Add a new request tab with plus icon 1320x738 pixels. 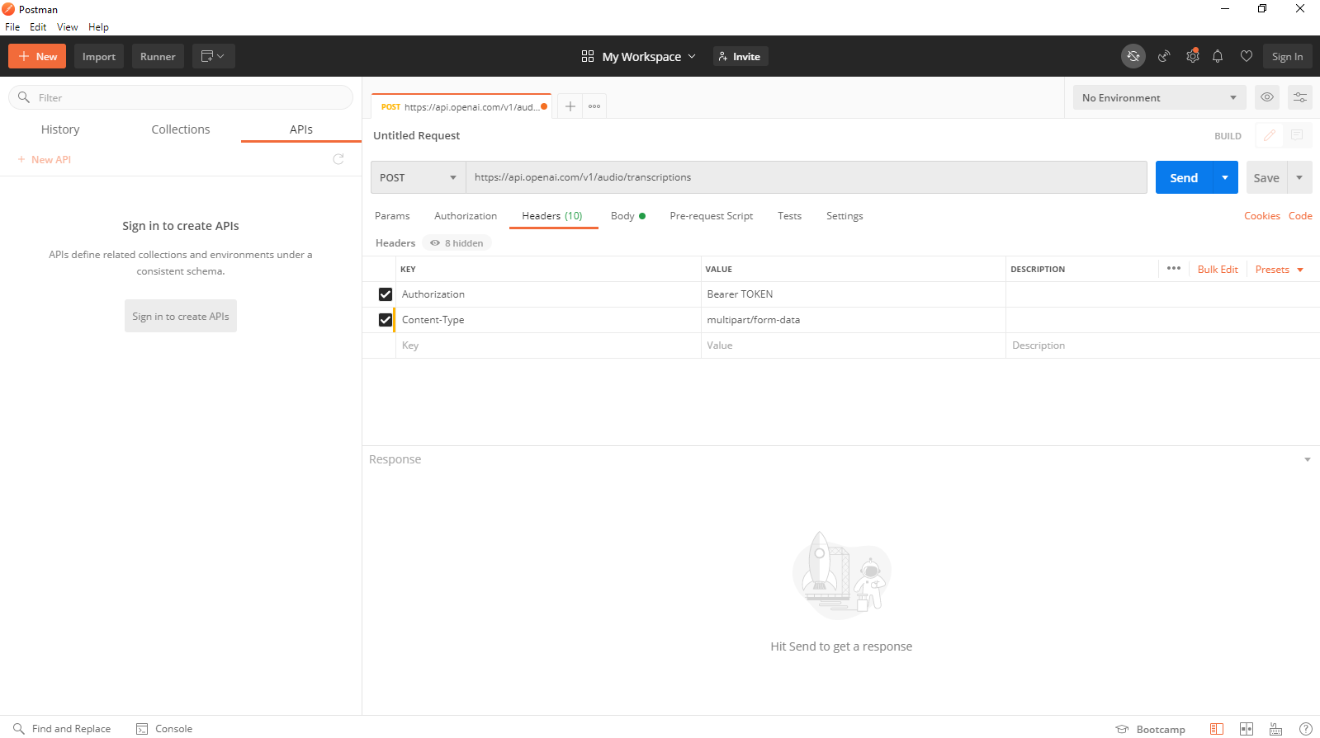[x=570, y=106]
